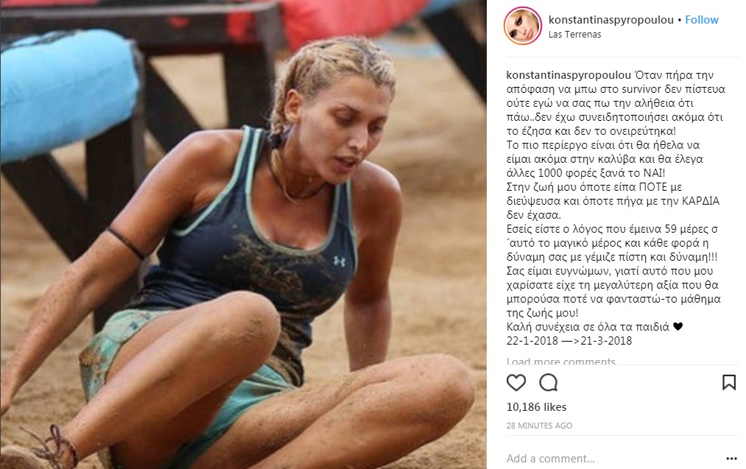Like the post with the heart icon
Screen dimensions: 746x469
point(515,382)
